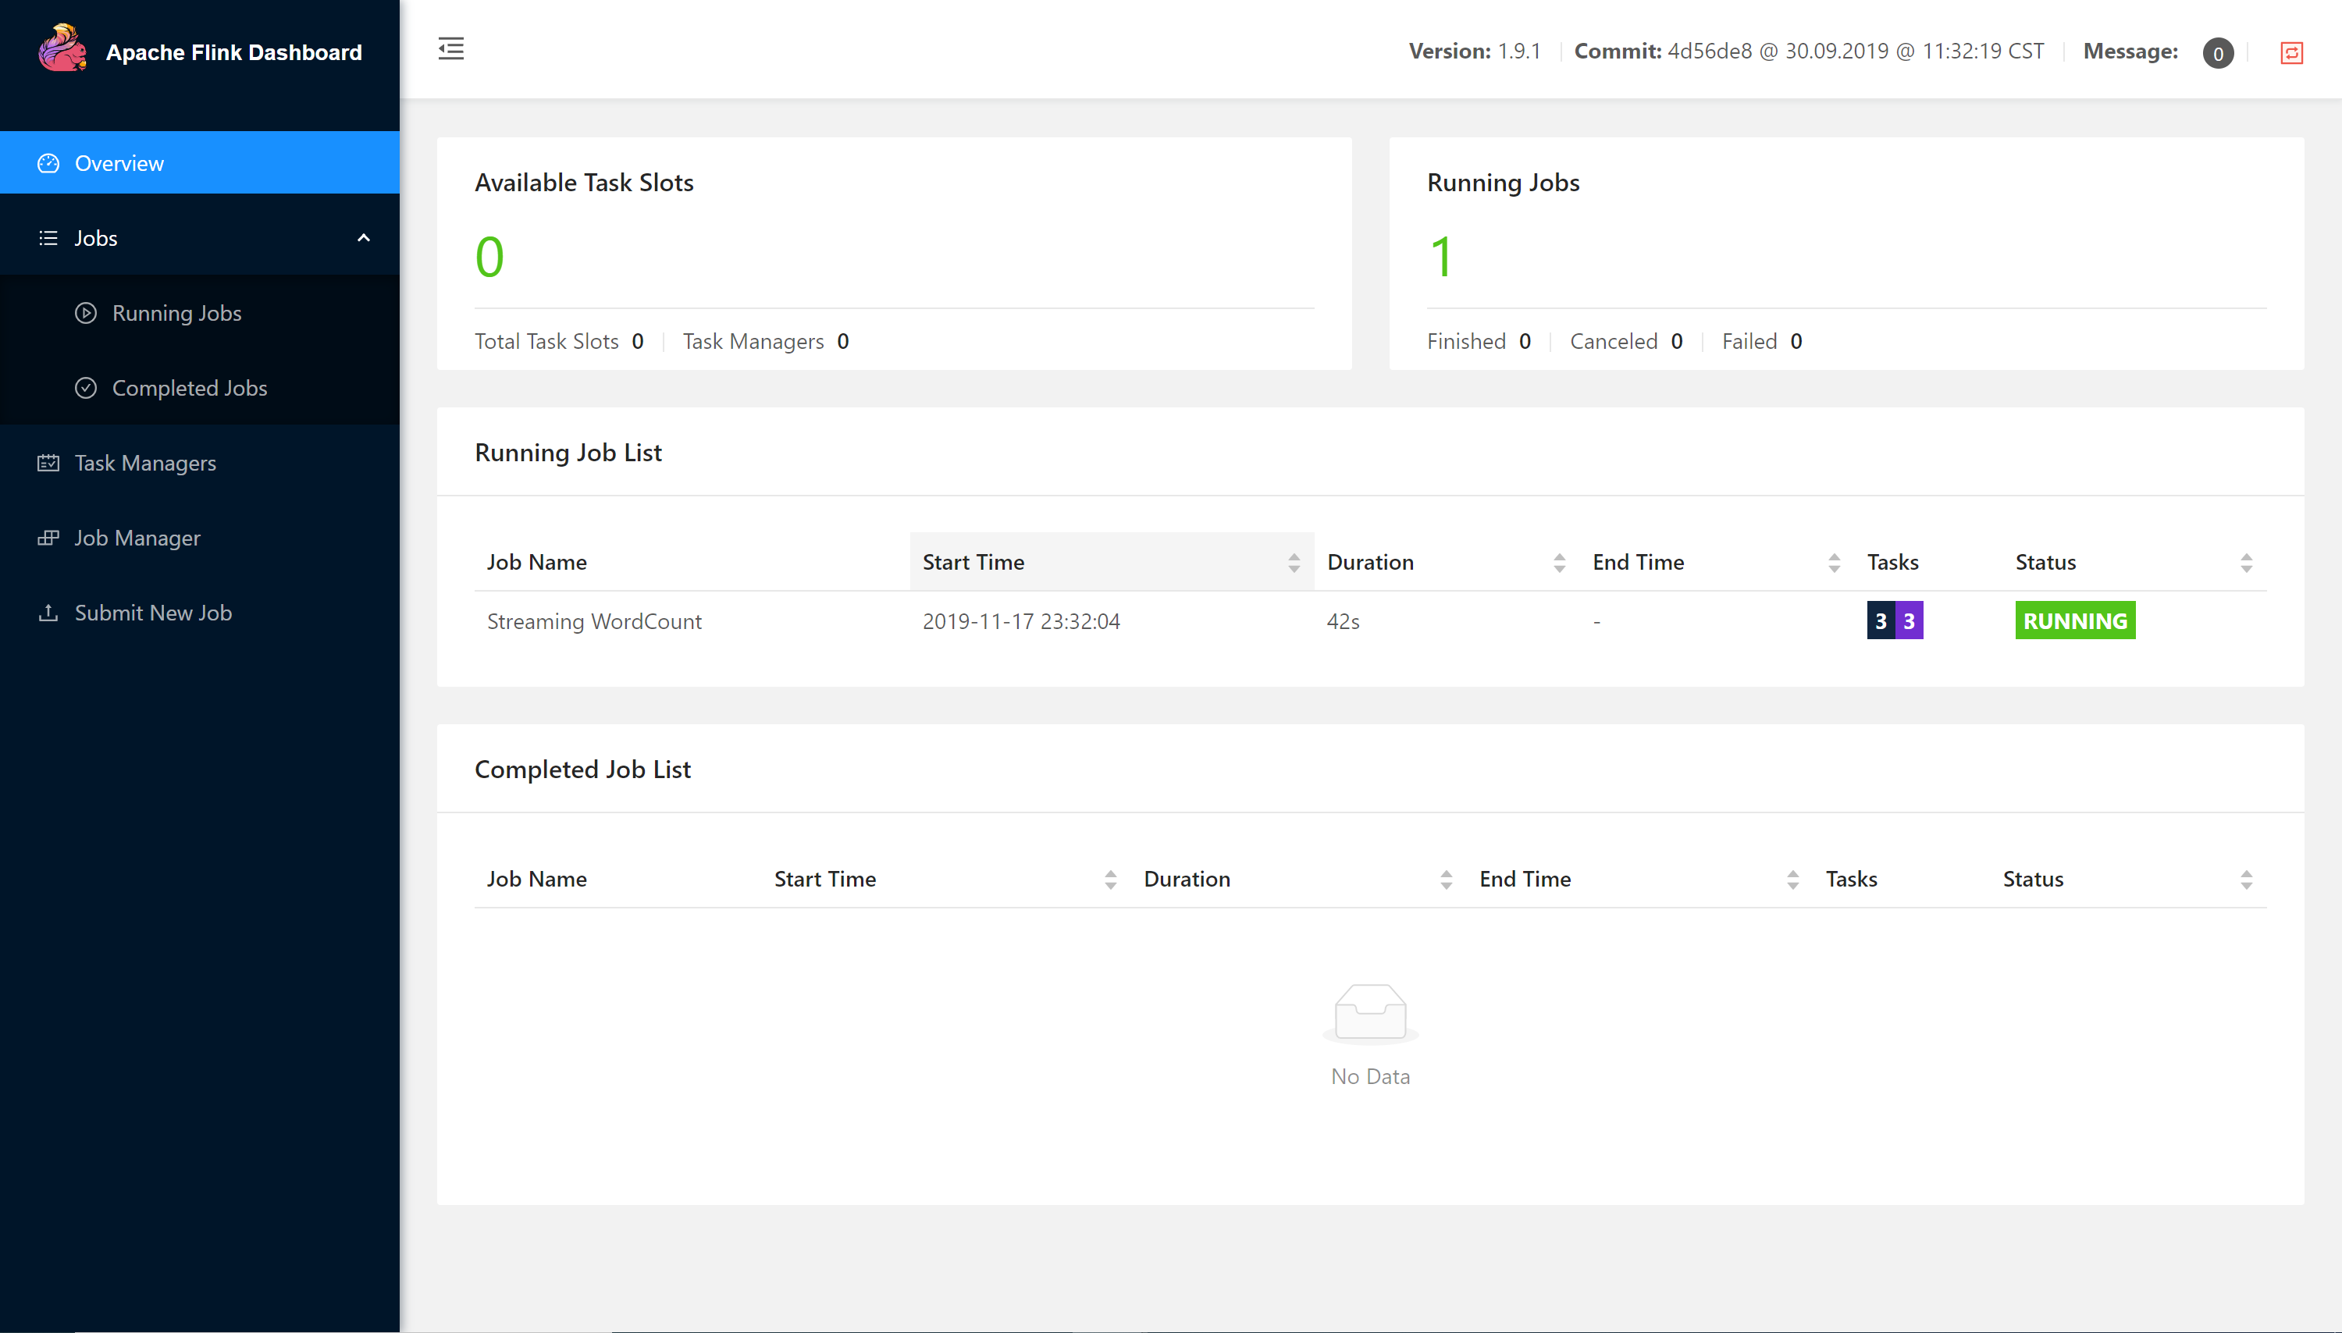The image size is (2342, 1333).
Task: Sort completed jobs by End Time
Action: click(x=1792, y=880)
